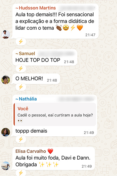
Task: Select the 'O MELHOR!' message bubble
Action: (36, 79)
